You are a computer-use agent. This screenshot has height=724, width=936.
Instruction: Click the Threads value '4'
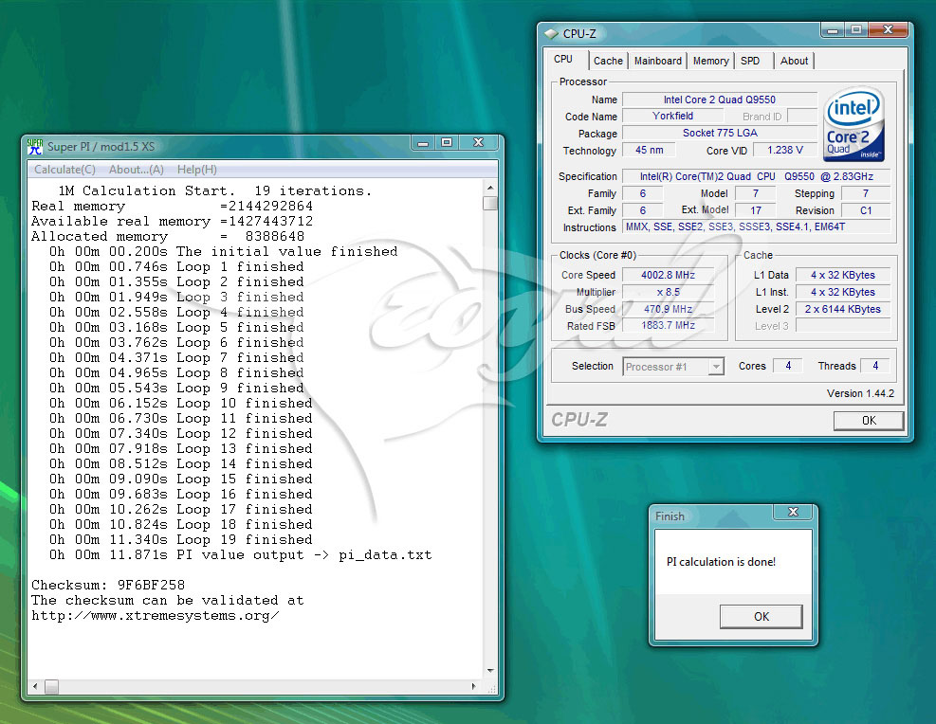pos(875,366)
